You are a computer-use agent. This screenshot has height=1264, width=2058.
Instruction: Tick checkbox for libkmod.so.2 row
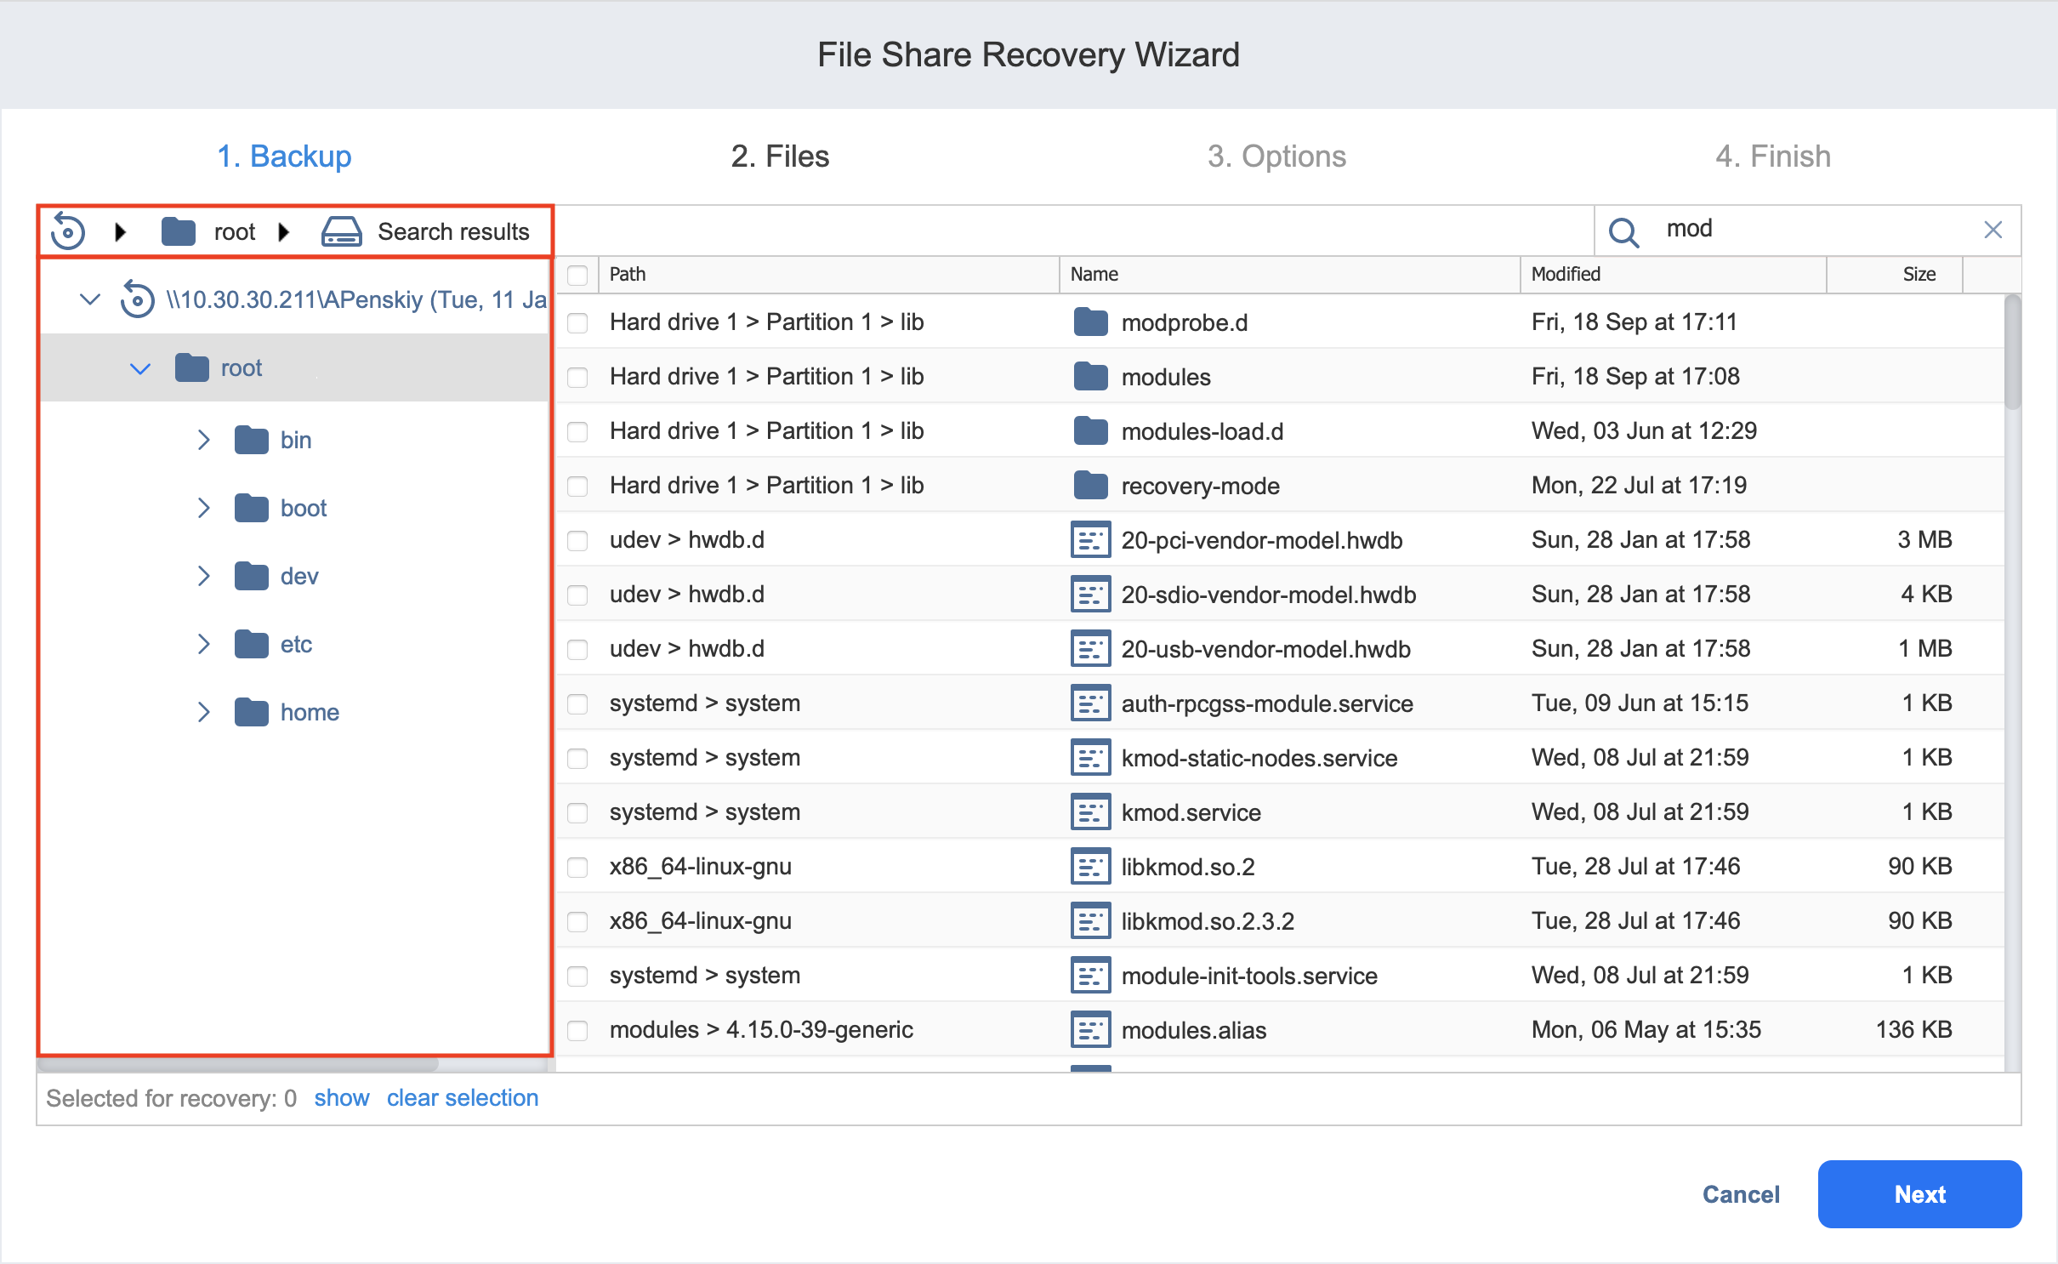578,867
